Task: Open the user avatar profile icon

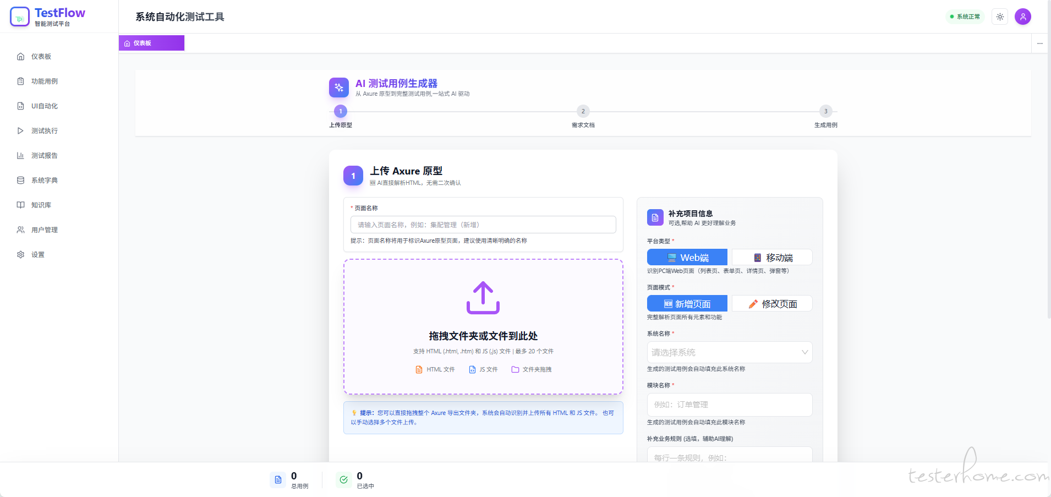Action: (x=1022, y=17)
